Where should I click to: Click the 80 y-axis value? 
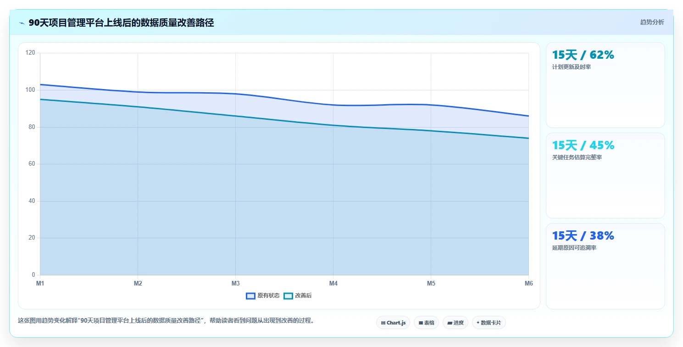coord(32,127)
